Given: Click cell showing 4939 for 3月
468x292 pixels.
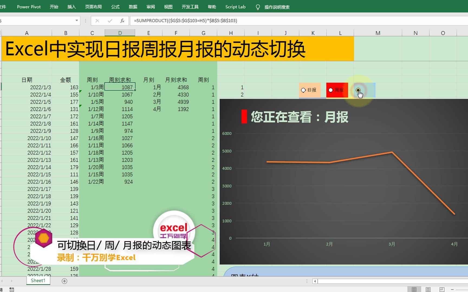Looking at the screenshot, I should coord(176,102).
